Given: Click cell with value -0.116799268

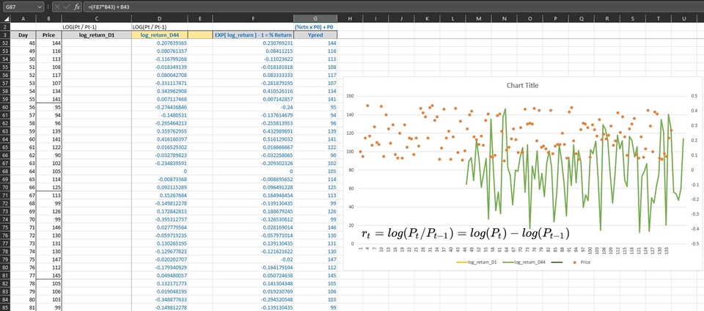Looking at the screenshot, I should coord(159,59).
